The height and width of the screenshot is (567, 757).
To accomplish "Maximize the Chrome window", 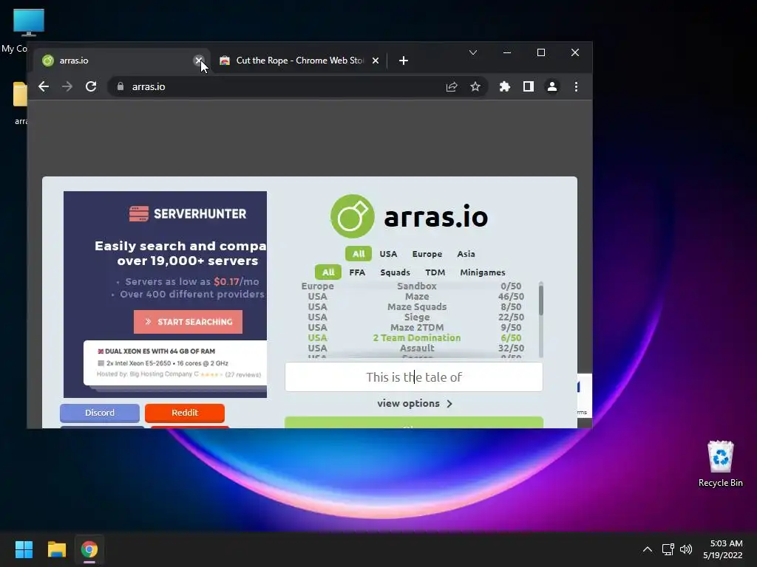I will pyautogui.click(x=541, y=52).
